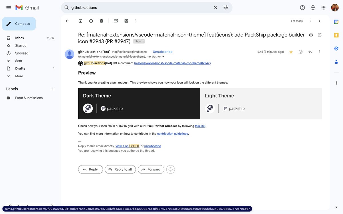Open the main menu hamburger icon
Screen dimensions: 343x214
click(9, 8)
